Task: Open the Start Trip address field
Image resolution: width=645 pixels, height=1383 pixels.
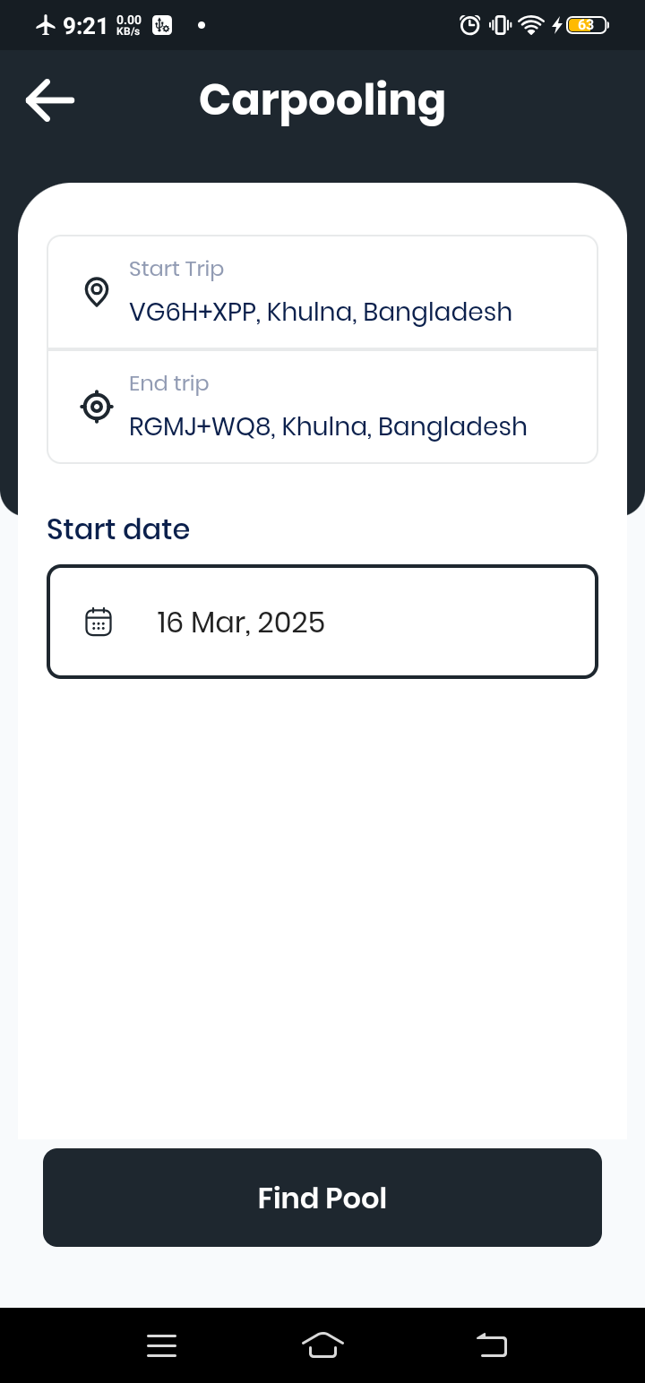Action: click(322, 292)
